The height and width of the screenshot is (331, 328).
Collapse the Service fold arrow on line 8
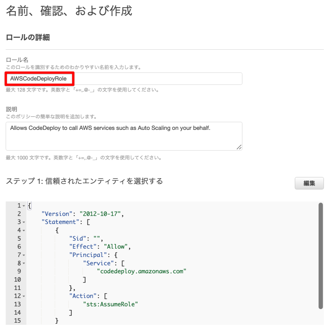[24, 263]
